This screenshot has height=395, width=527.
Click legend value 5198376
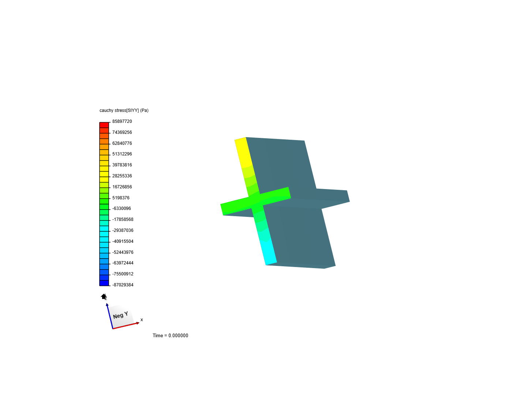(121, 198)
